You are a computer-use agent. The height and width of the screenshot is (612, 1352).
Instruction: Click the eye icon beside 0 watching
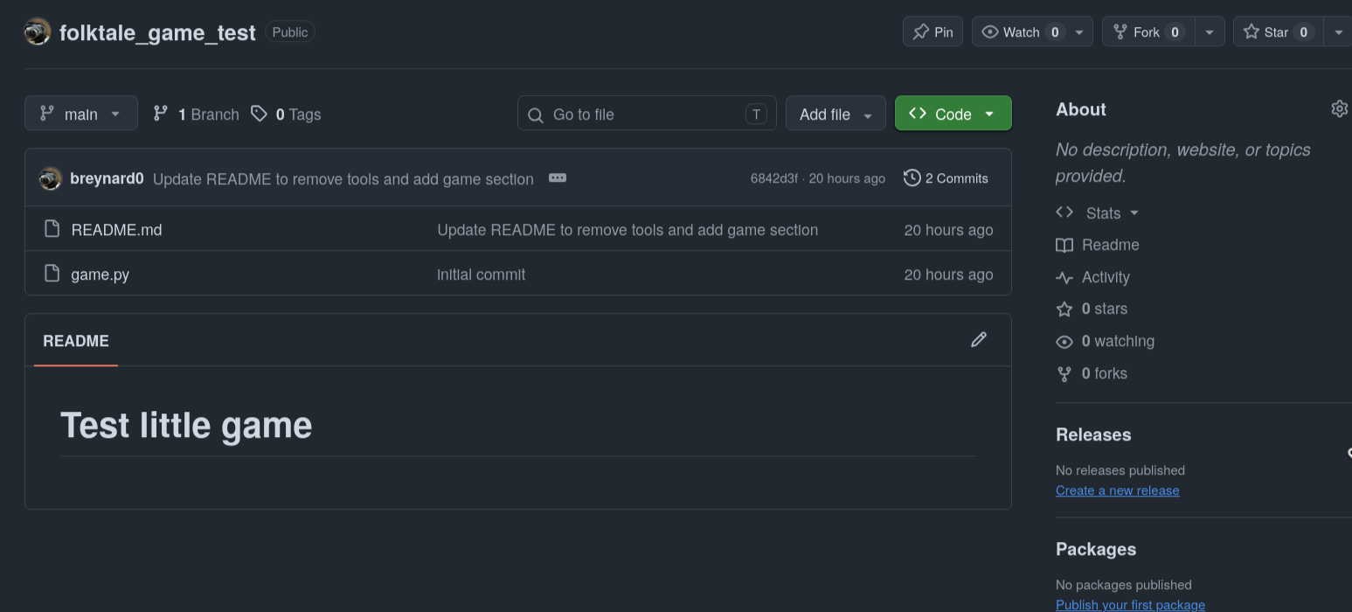point(1064,342)
